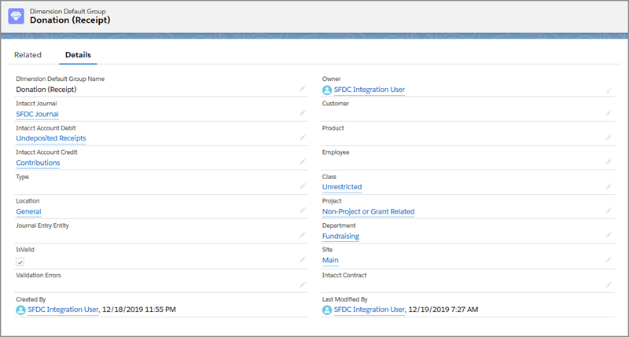Edit the Class field via pencil icon
This screenshot has width=629, height=337.
pos(609,187)
